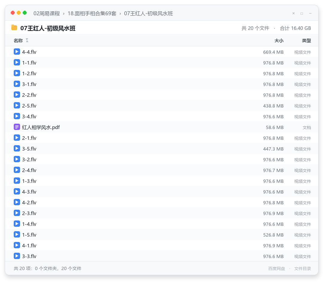Click the yellow folder icon in header

coord(14,27)
